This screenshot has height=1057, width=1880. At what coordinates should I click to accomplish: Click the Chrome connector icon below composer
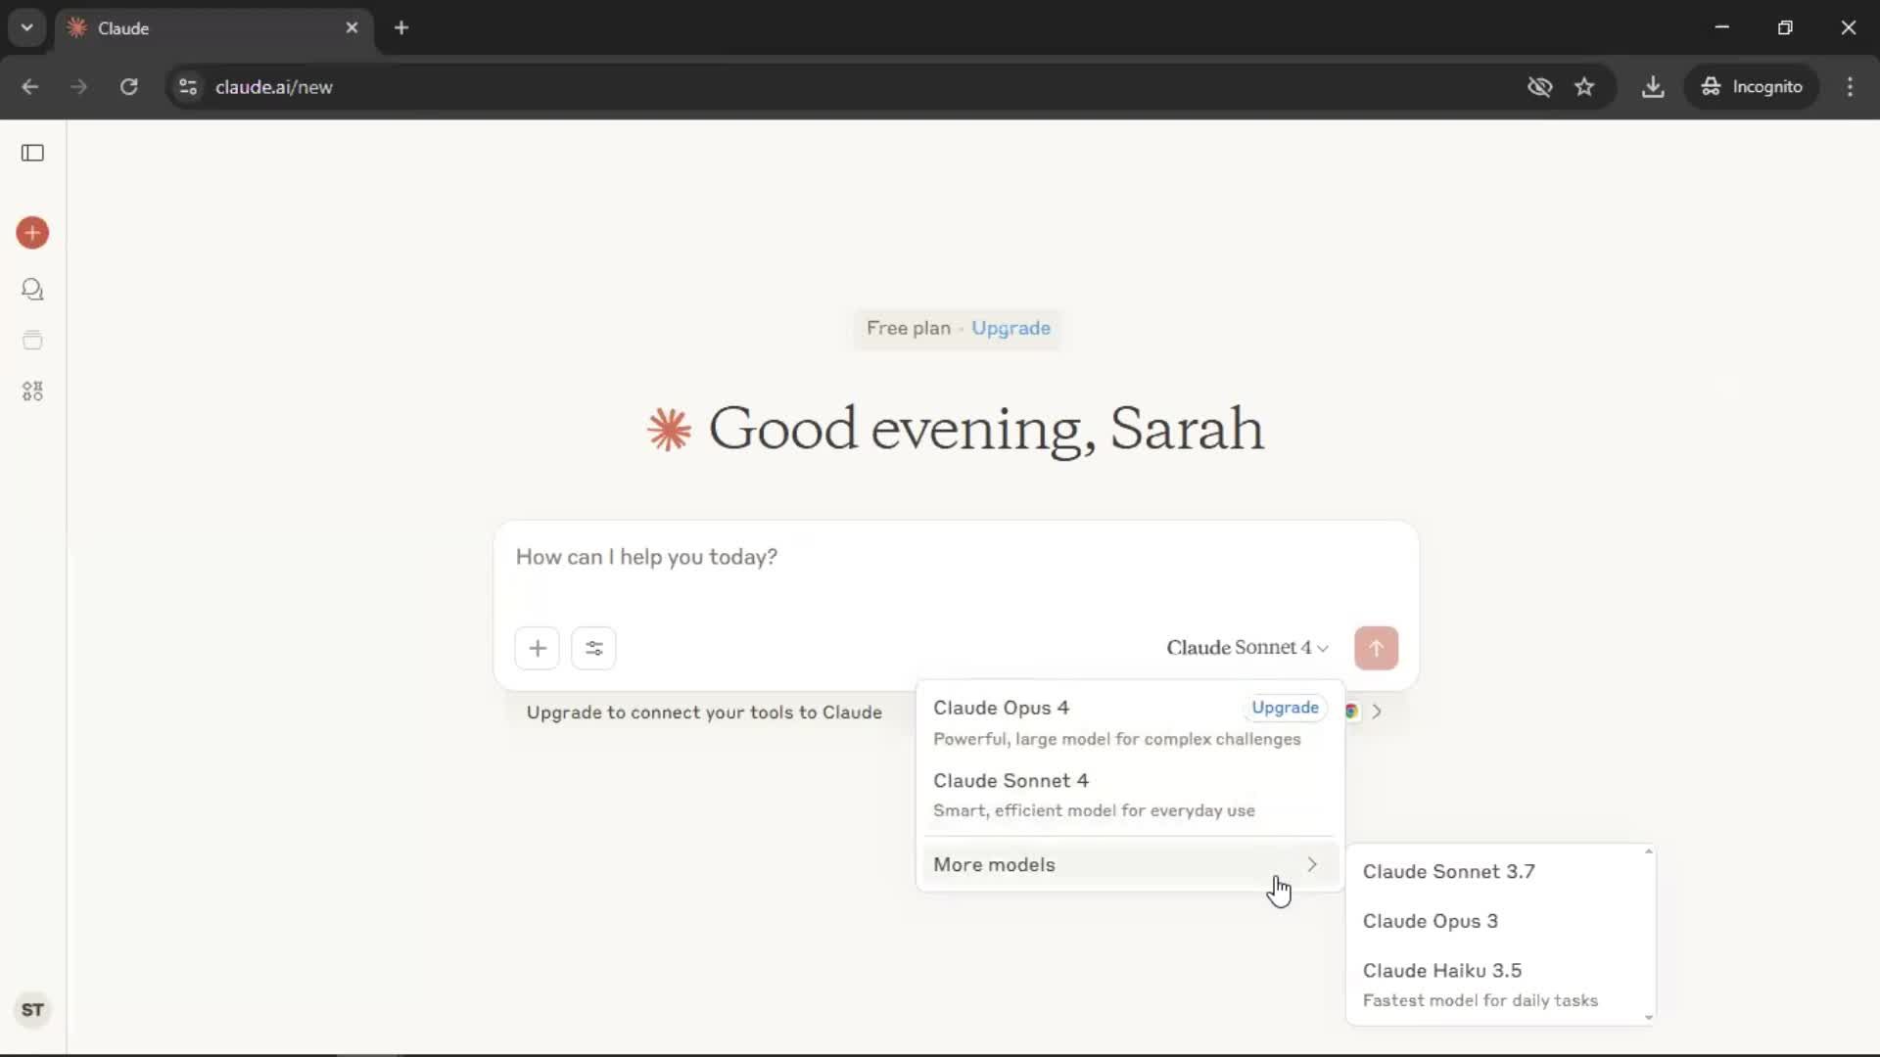point(1352,712)
